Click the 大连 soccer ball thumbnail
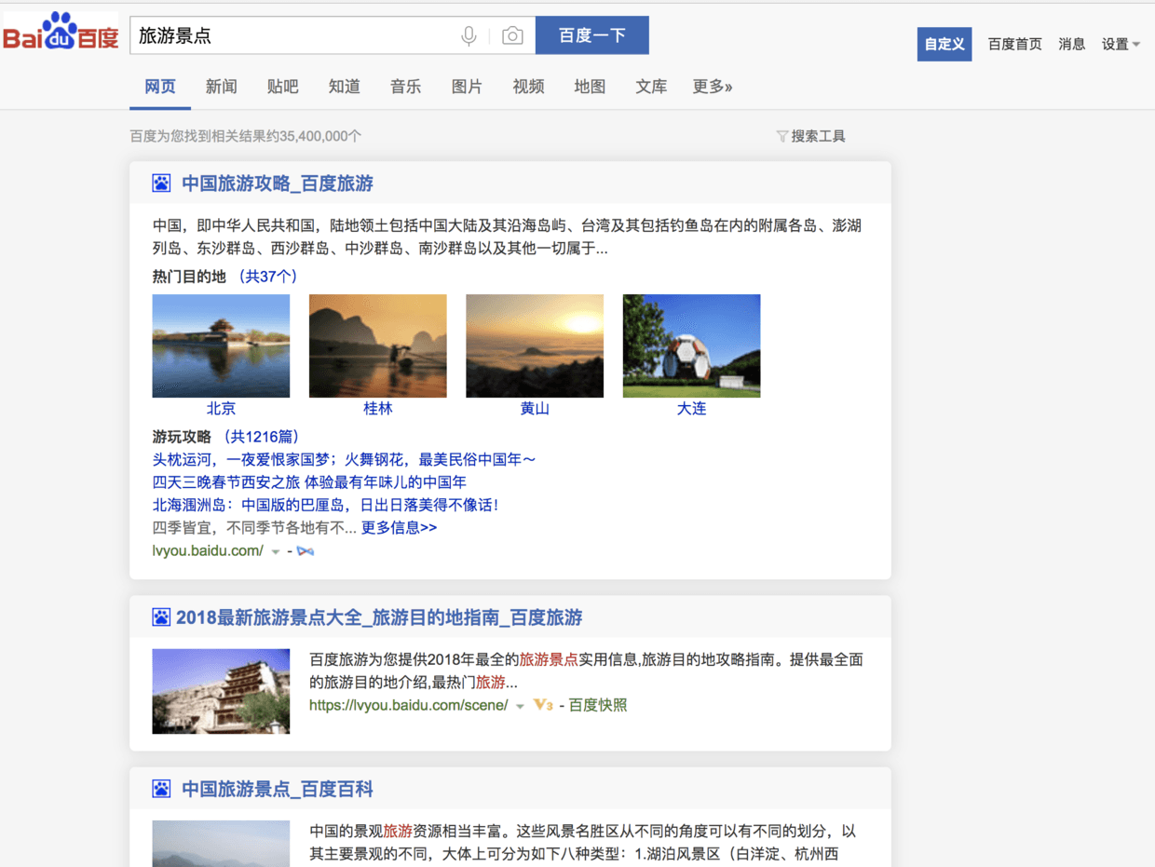Viewport: 1155px width, 867px height. point(692,346)
